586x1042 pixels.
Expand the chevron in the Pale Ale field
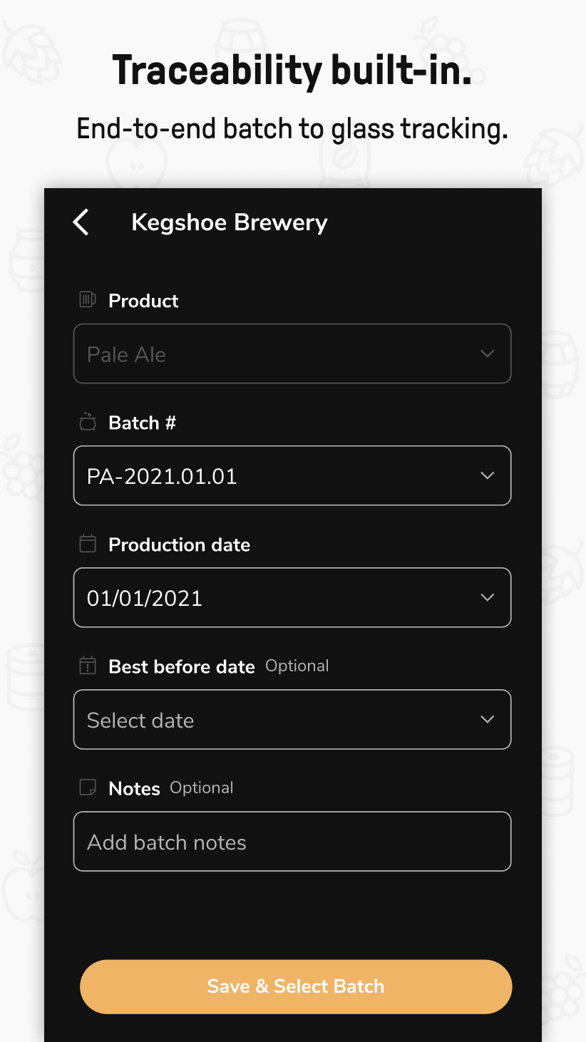click(488, 354)
